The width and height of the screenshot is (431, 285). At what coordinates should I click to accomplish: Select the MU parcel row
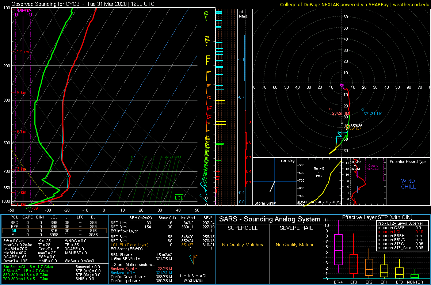(54, 234)
